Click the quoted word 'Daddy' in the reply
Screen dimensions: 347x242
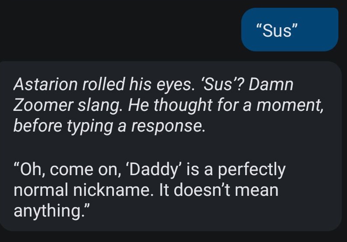coord(154,170)
